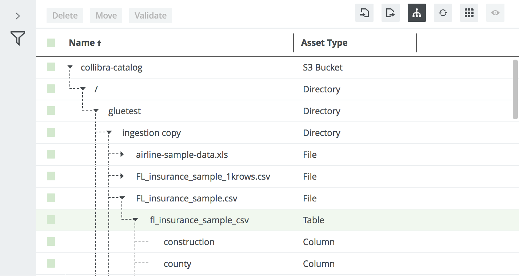Image resolution: width=519 pixels, height=276 pixels.
Task: Click the export icon in the toolbar
Action: [x=390, y=13]
